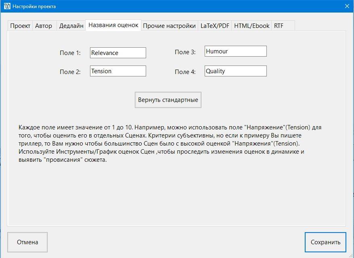Open the Прочие настройки tab

(x=169, y=25)
